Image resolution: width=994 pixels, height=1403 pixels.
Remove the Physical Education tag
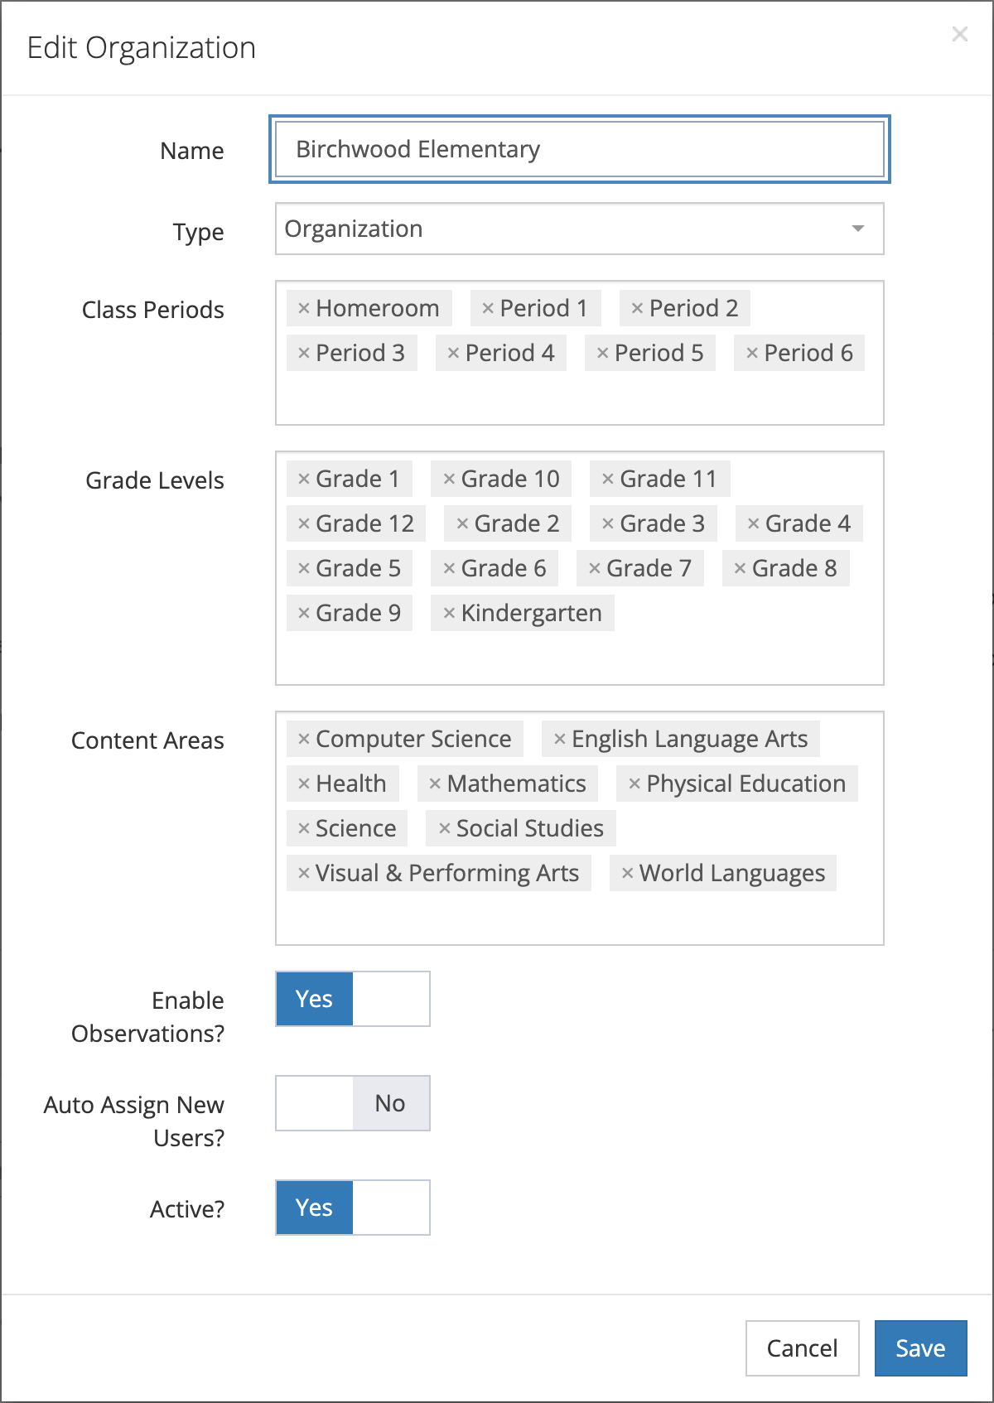pos(635,784)
